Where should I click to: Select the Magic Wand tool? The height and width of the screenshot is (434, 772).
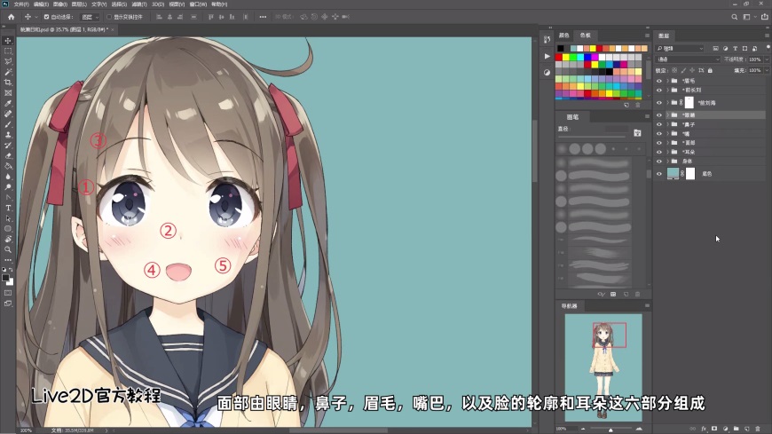[8, 72]
